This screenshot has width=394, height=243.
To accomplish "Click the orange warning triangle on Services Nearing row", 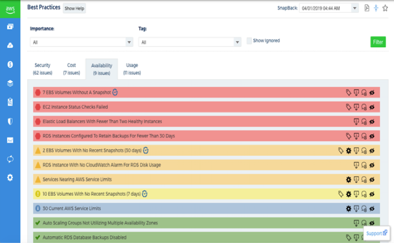I will pos(38,179).
